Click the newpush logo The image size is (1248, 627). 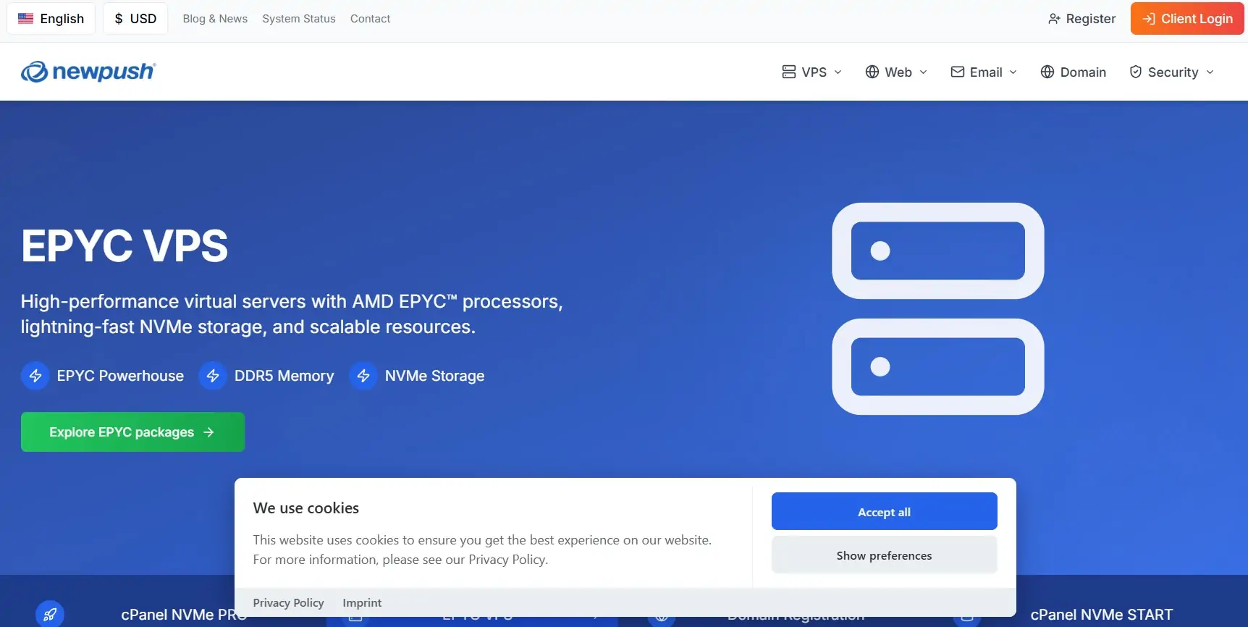coord(88,72)
